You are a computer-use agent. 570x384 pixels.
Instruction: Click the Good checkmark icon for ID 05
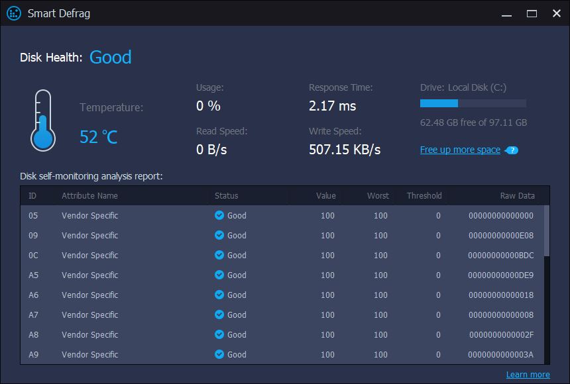pos(219,215)
